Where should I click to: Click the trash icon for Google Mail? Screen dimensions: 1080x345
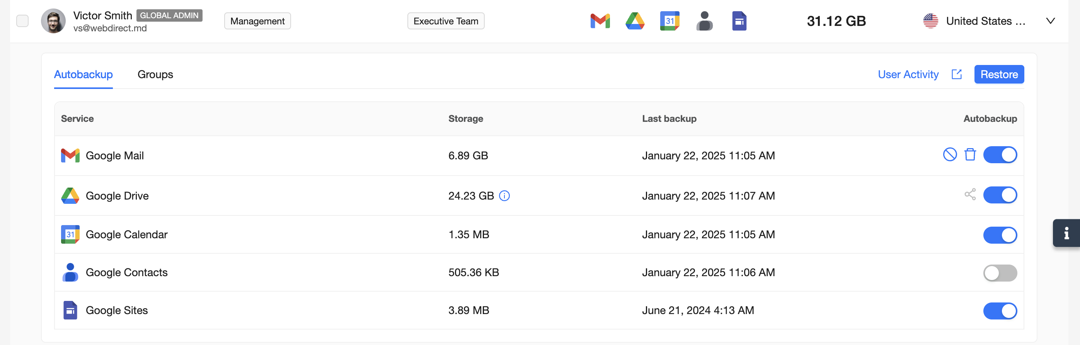tap(970, 154)
